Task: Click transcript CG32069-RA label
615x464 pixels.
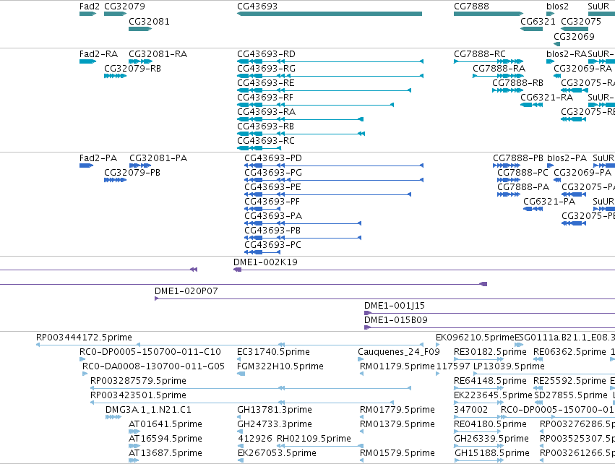Action: (x=582, y=69)
